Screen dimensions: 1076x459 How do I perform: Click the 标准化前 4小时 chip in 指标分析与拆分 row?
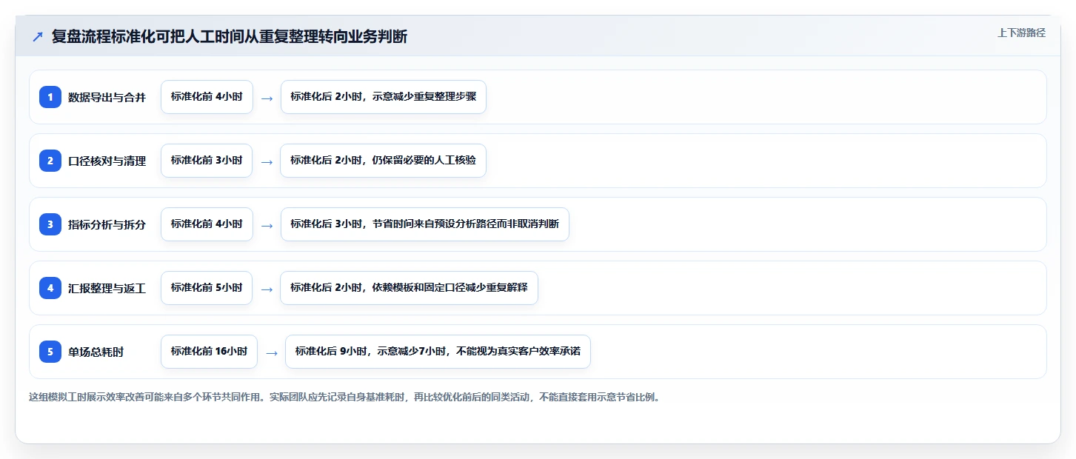tap(207, 224)
